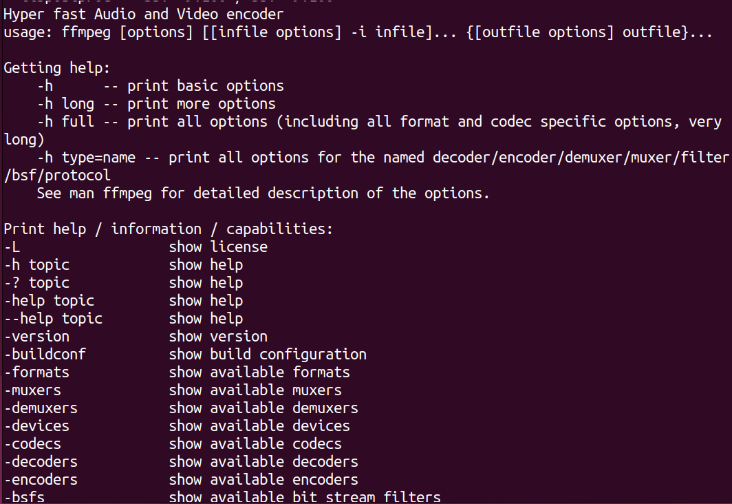
Task: Click the 'usage: ffmpeg' line
Action: (x=358, y=32)
